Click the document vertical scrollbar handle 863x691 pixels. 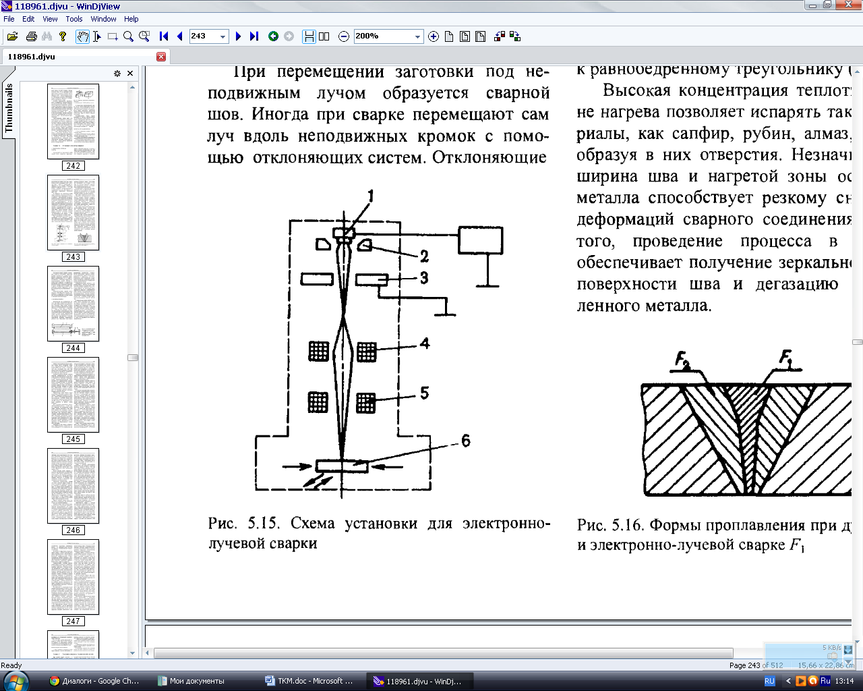[858, 342]
